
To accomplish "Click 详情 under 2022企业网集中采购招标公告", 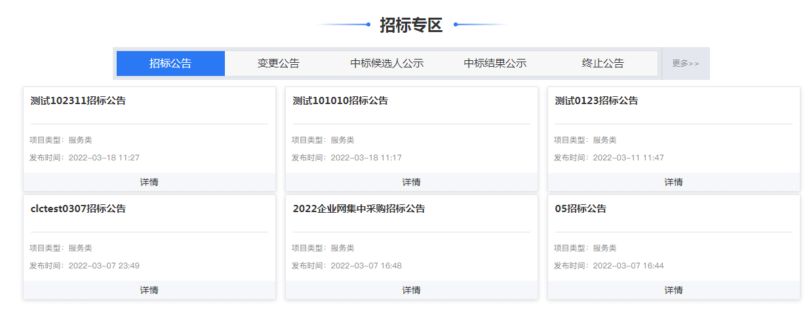I will (x=412, y=290).
